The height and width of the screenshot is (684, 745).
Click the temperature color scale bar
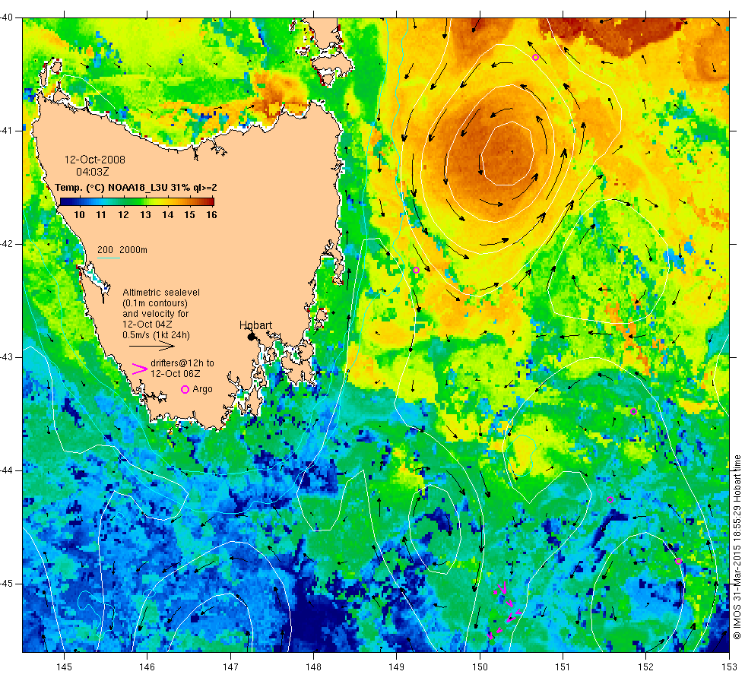pyautogui.click(x=137, y=201)
